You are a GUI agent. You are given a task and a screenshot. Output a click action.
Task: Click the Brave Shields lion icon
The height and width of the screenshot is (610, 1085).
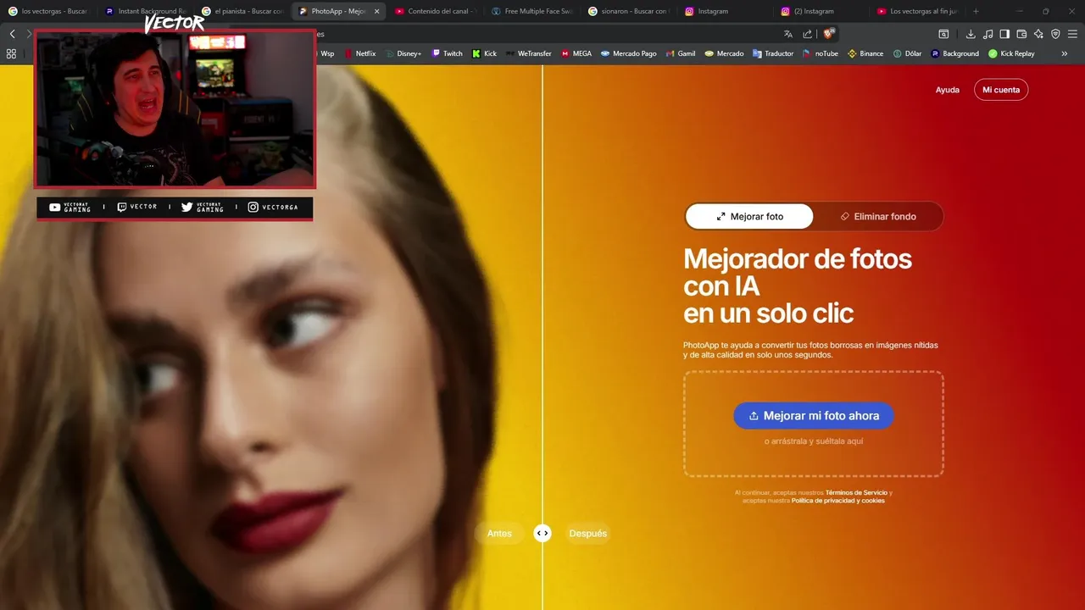tap(829, 34)
